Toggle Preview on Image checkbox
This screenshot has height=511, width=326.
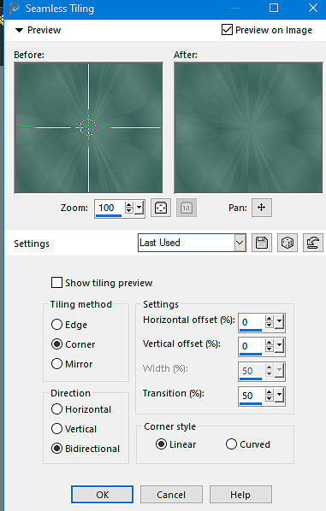227,30
